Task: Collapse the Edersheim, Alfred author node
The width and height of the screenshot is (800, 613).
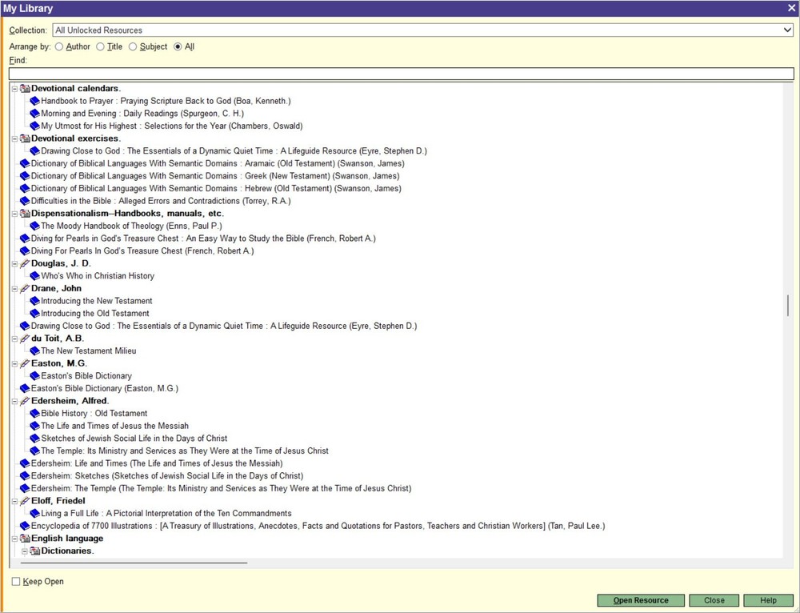Action: click(x=14, y=401)
